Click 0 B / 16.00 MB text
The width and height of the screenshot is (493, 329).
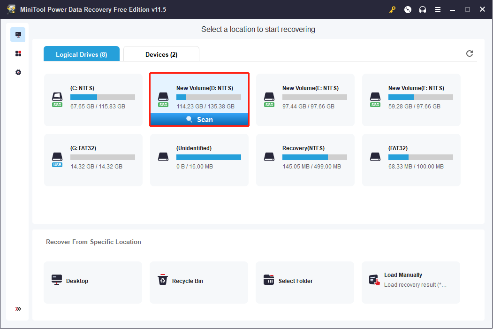click(x=195, y=167)
